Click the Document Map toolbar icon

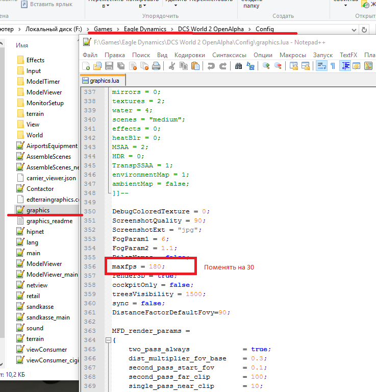click(368, 66)
